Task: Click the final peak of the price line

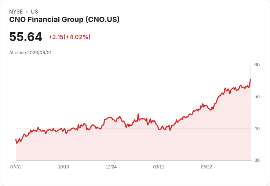Action: [250, 79]
